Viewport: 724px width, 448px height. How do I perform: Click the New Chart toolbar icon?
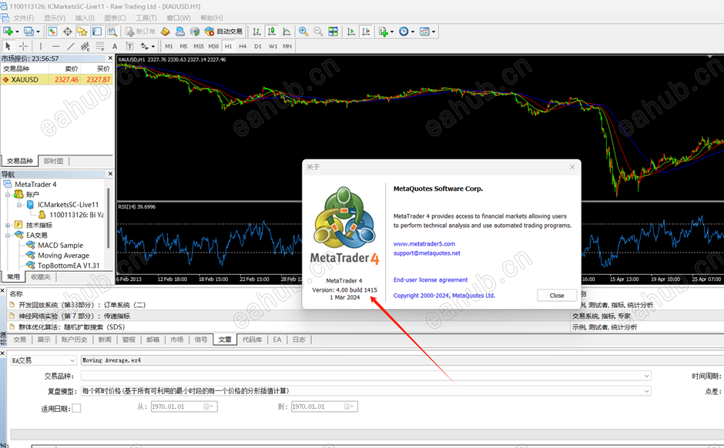click(8, 32)
